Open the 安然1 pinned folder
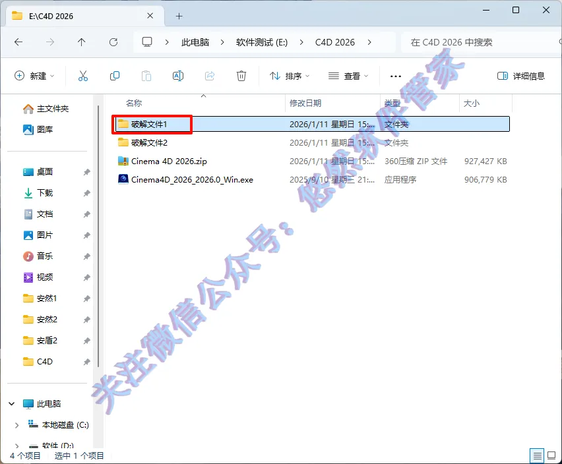The width and height of the screenshot is (562, 464). coord(40,298)
